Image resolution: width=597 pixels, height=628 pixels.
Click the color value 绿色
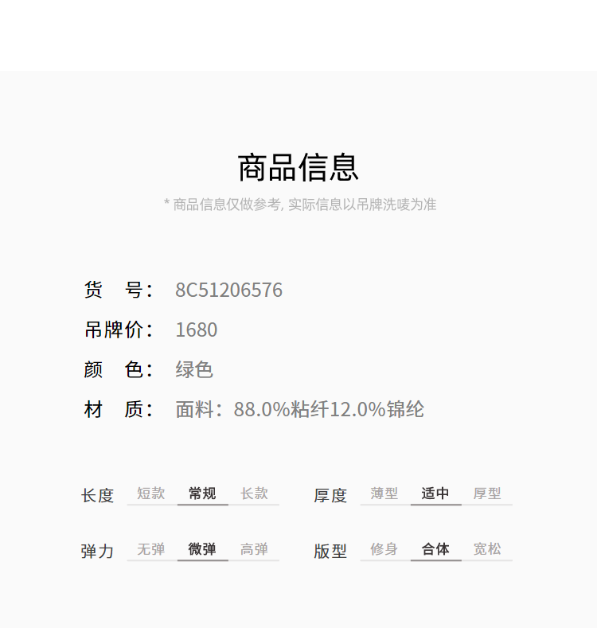pos(194,369)
